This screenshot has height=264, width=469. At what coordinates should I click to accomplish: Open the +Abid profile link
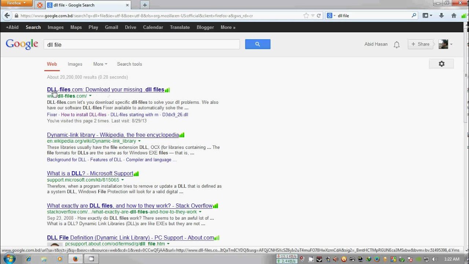click(12, 27)
